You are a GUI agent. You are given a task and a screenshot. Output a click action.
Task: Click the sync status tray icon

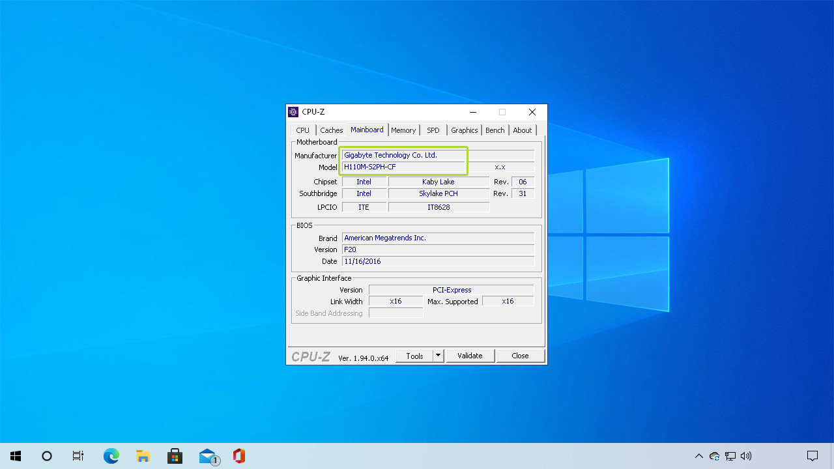715,456
